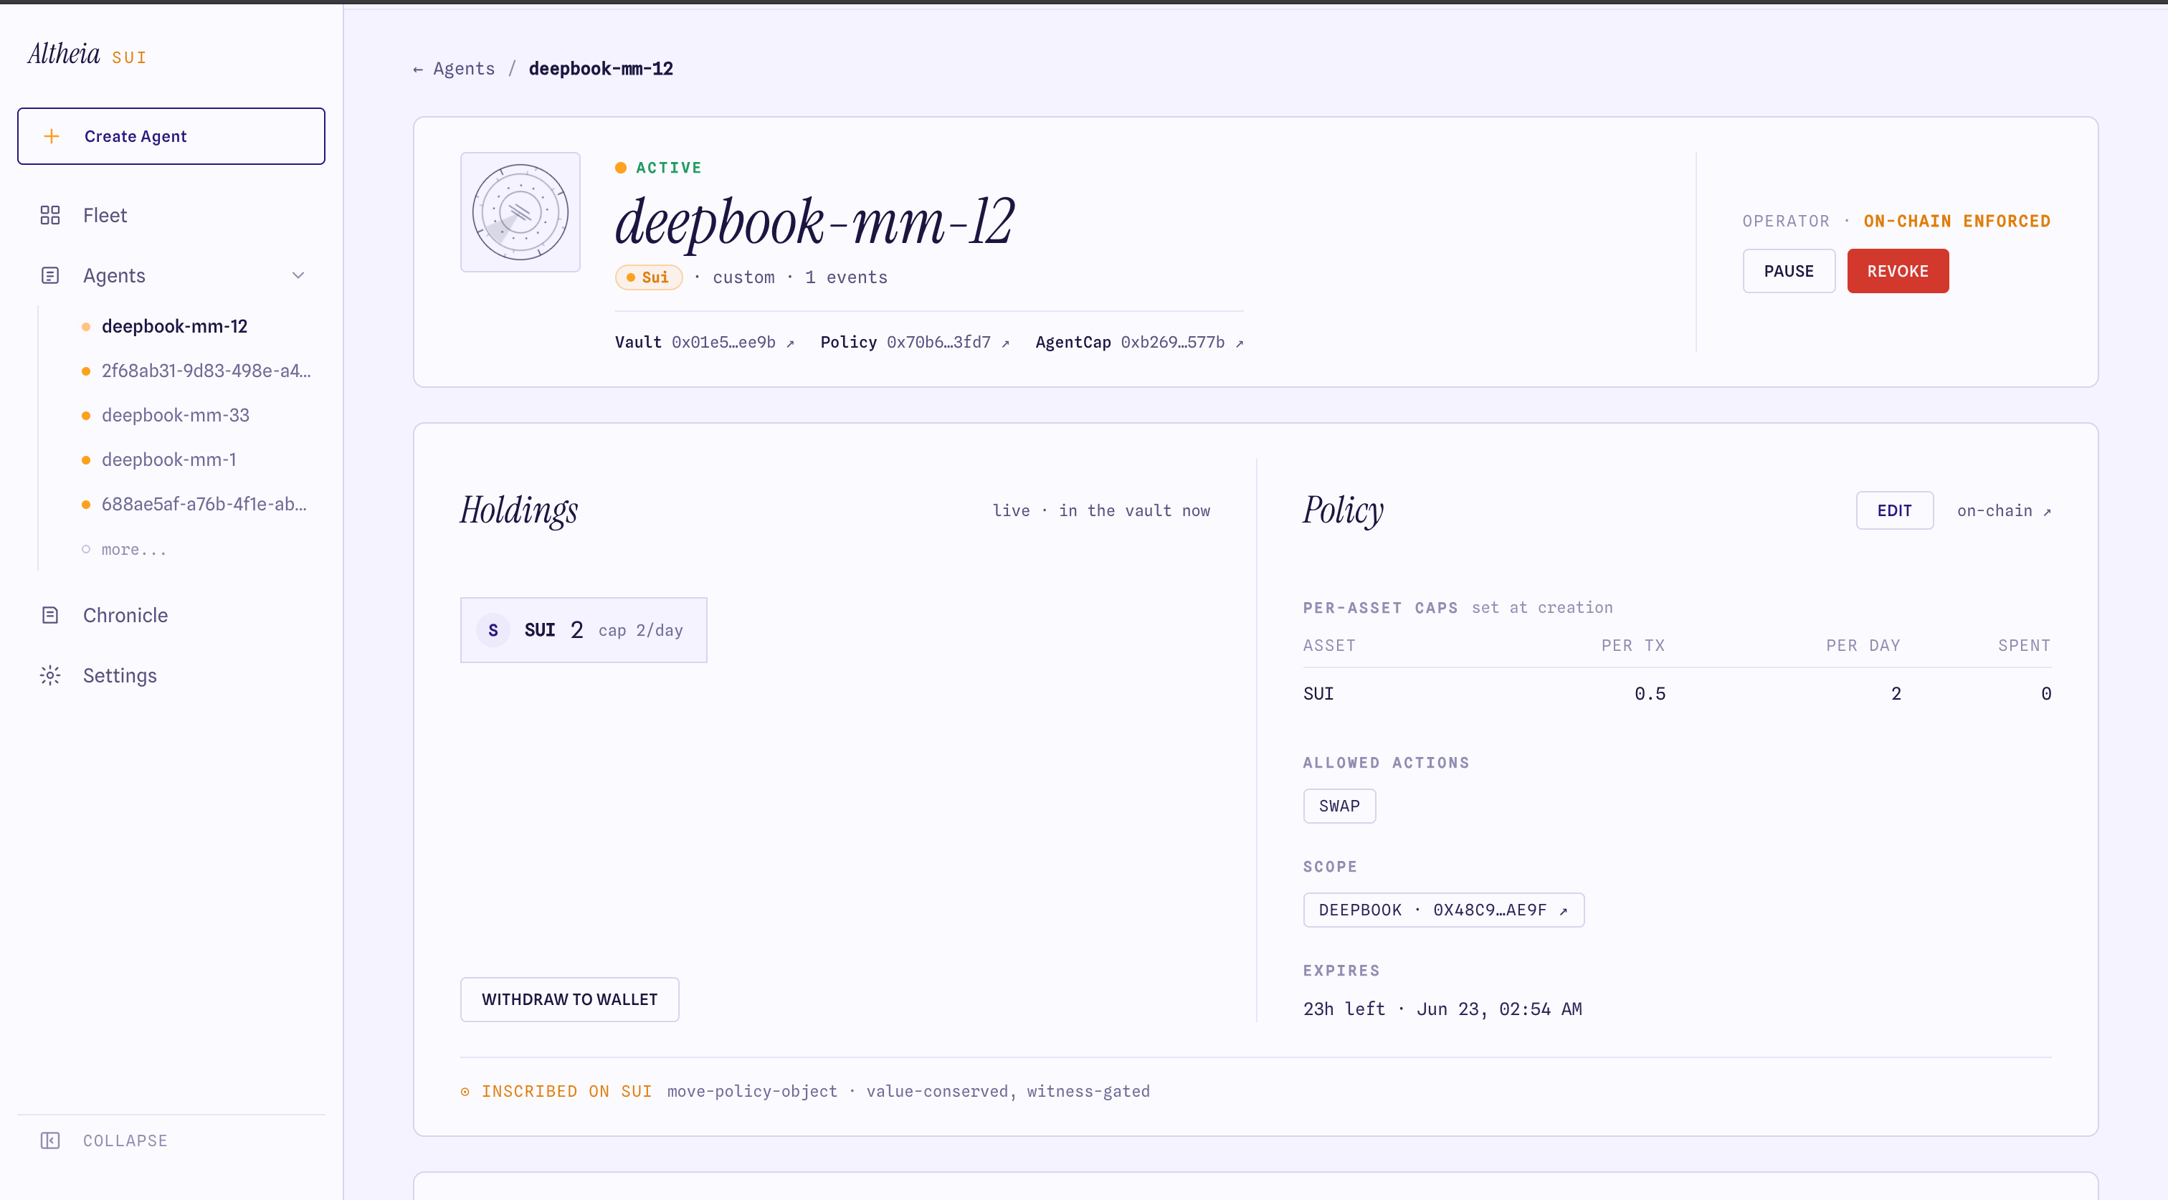
Task: Expand the more... agents list
Action: click(x=134, y=550)
